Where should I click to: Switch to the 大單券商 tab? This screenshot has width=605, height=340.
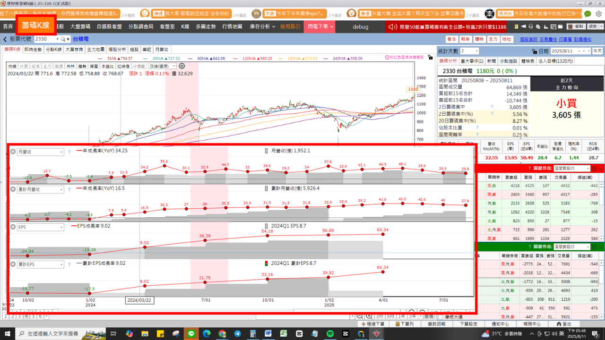(x=74, y=50)
